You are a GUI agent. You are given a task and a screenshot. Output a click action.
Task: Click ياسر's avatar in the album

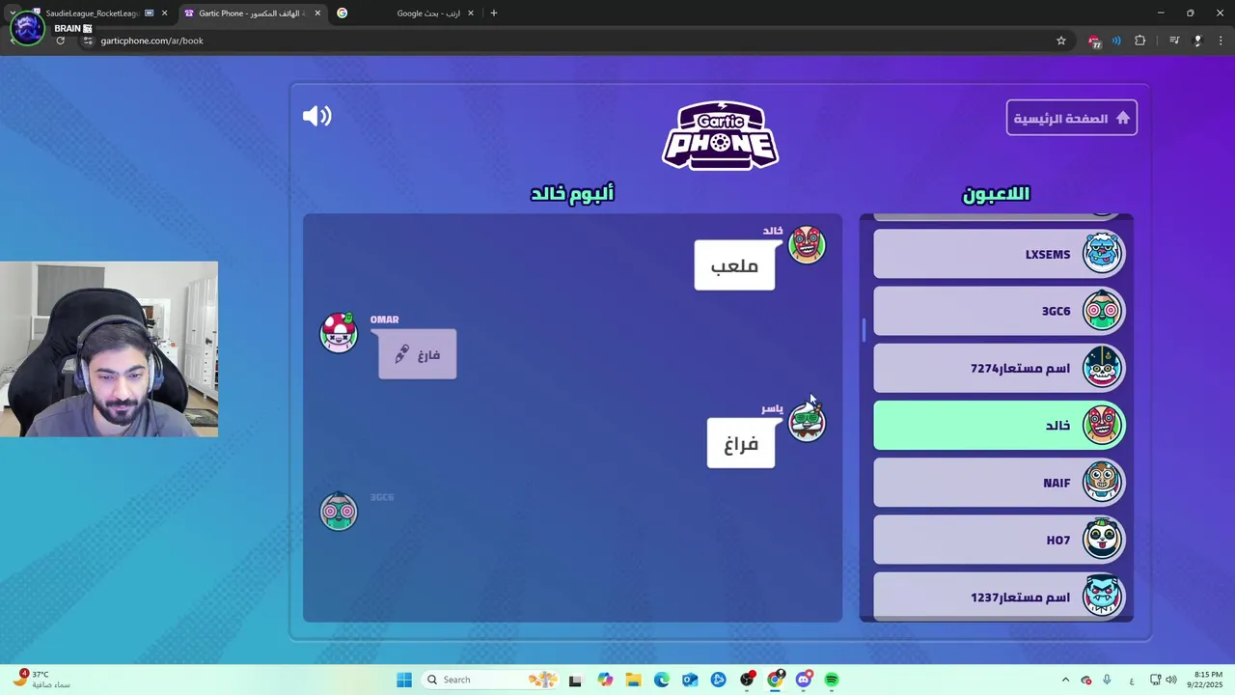pos(807,422)
